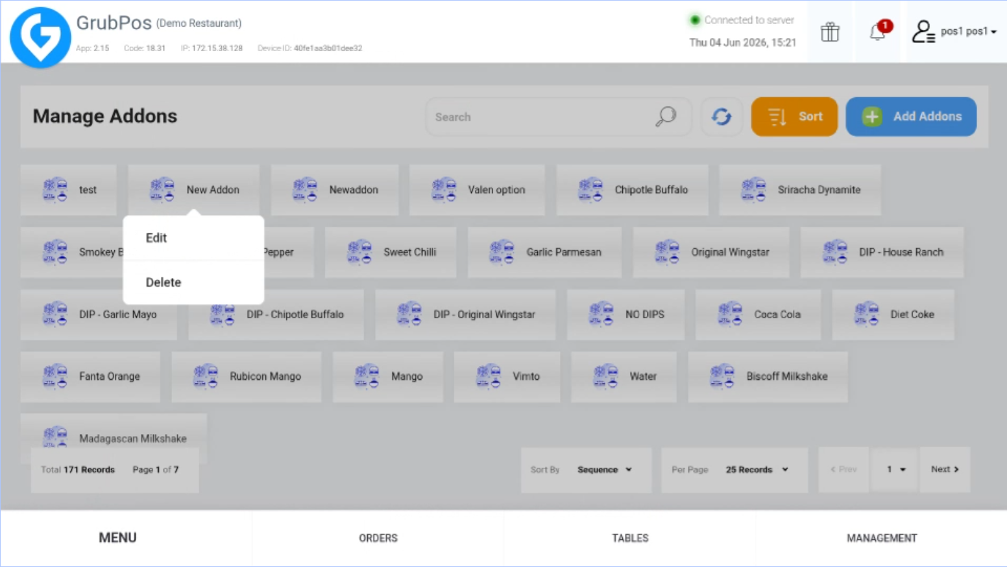Open the gift box icon
Screen dimensions: 1007x567
coord(830,32)
